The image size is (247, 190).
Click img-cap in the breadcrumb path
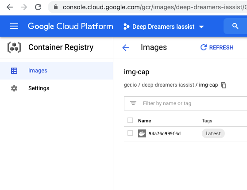(x=208, y=85)
